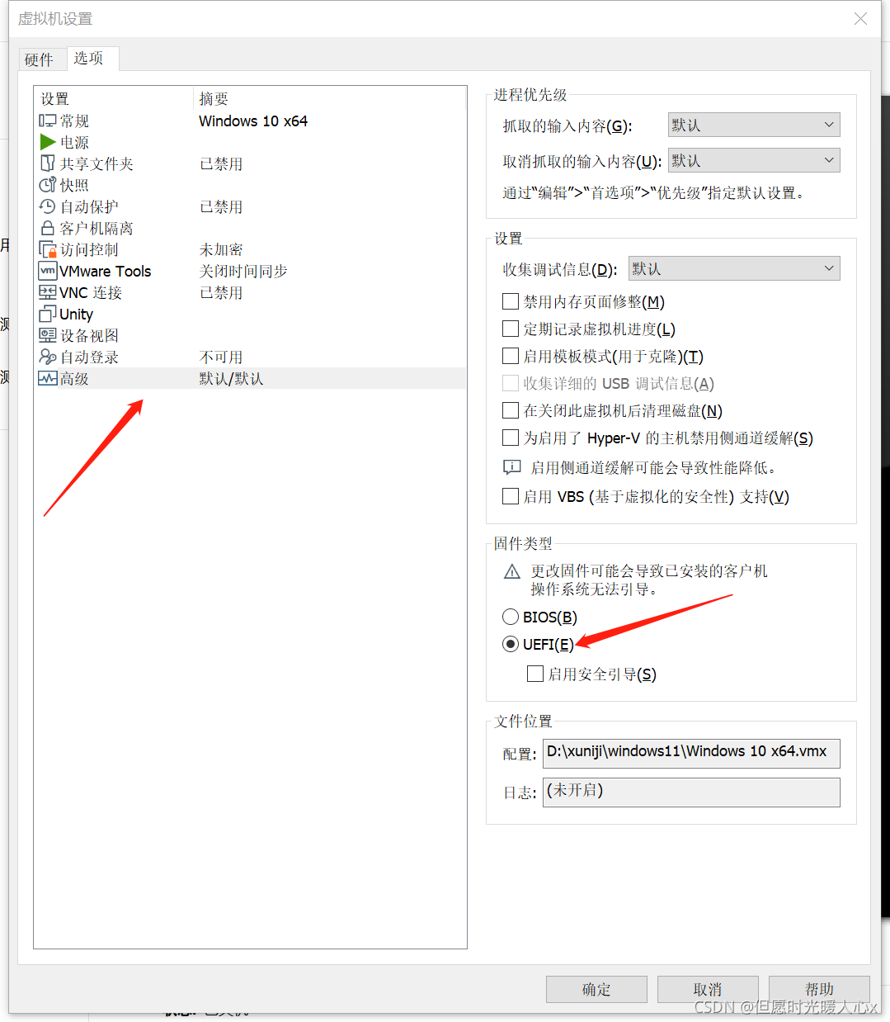Screen dimensions: 890x1022
Task: Click the '未加密' summary text
Action: (x=221, y=249)
